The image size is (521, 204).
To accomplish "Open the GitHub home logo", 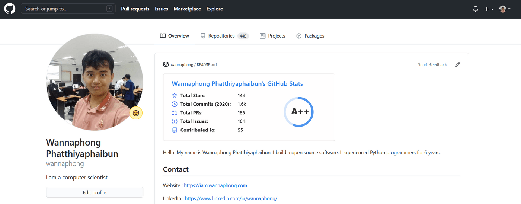I will pyautogui.click(x=10, y=9).
